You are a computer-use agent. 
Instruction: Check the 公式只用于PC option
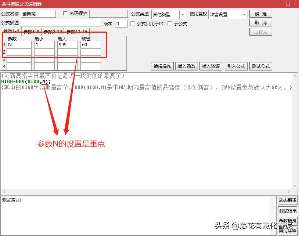pyautogui.click(x=132, y=23)
